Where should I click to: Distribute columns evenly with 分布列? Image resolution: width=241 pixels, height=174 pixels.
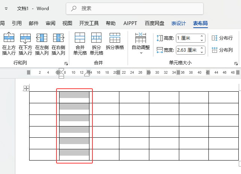pos(222,50)
